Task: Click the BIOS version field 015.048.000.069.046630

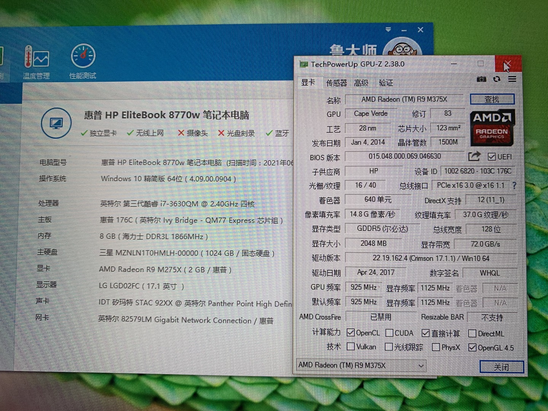Action: pyautogui.click(x=405, y=156)
